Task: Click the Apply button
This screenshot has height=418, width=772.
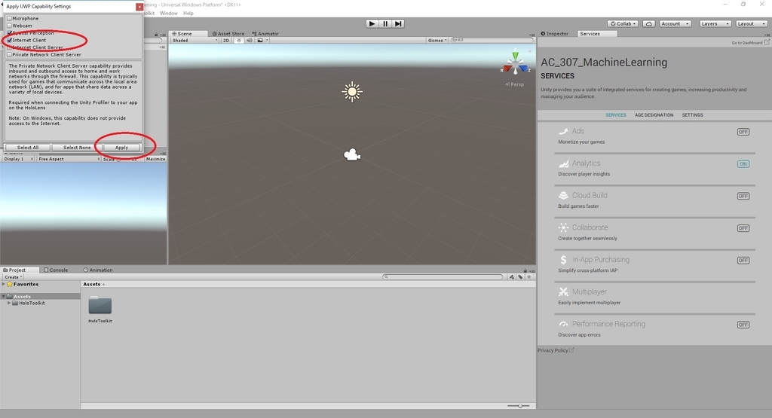Action: coord(121,148)
